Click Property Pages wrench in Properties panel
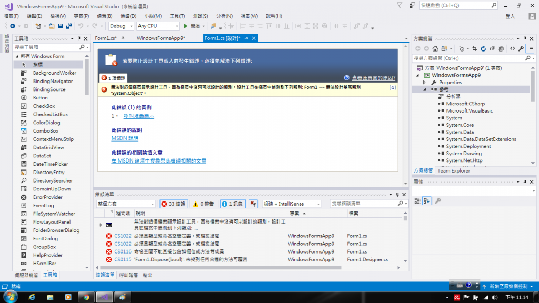The width and height of the screenshot is (539, 303). pyautogui.click(x=438, y=201)
